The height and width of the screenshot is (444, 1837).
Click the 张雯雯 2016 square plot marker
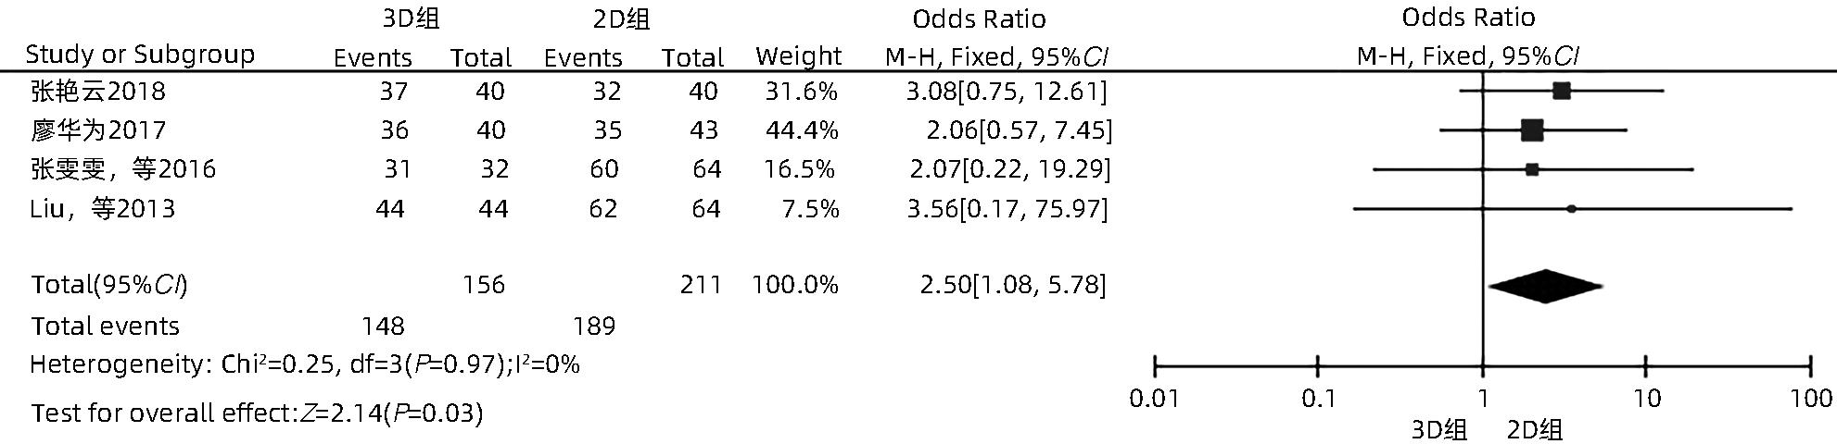[x=1532, y=169]
